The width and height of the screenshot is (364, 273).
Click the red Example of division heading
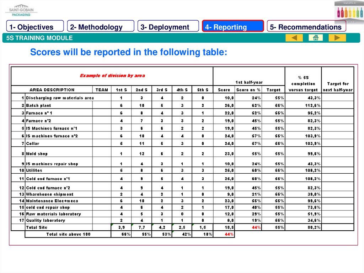point(112,75)
